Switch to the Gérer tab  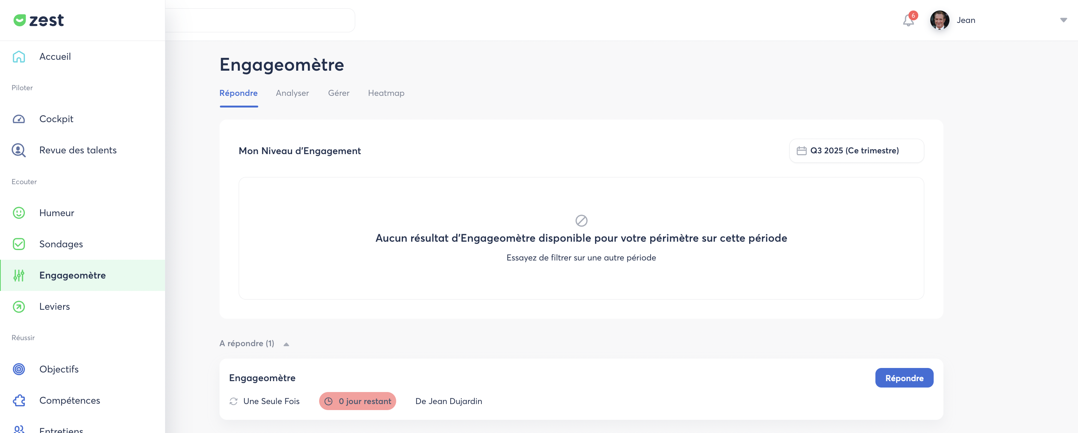coord(338,93)
